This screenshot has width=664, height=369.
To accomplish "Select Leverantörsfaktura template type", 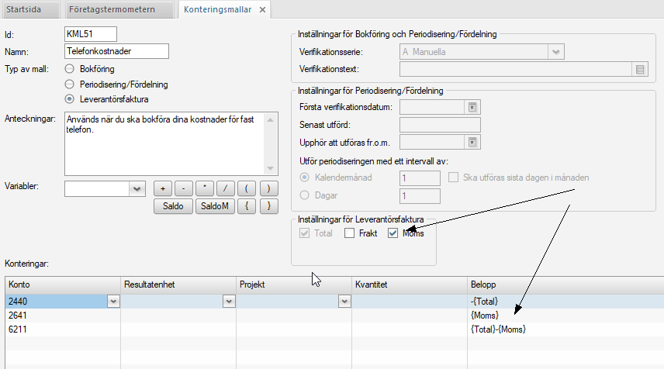I will [x=70, y=99].
